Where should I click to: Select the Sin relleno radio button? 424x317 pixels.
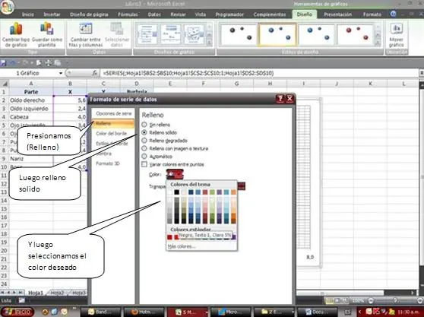(144, 125)
